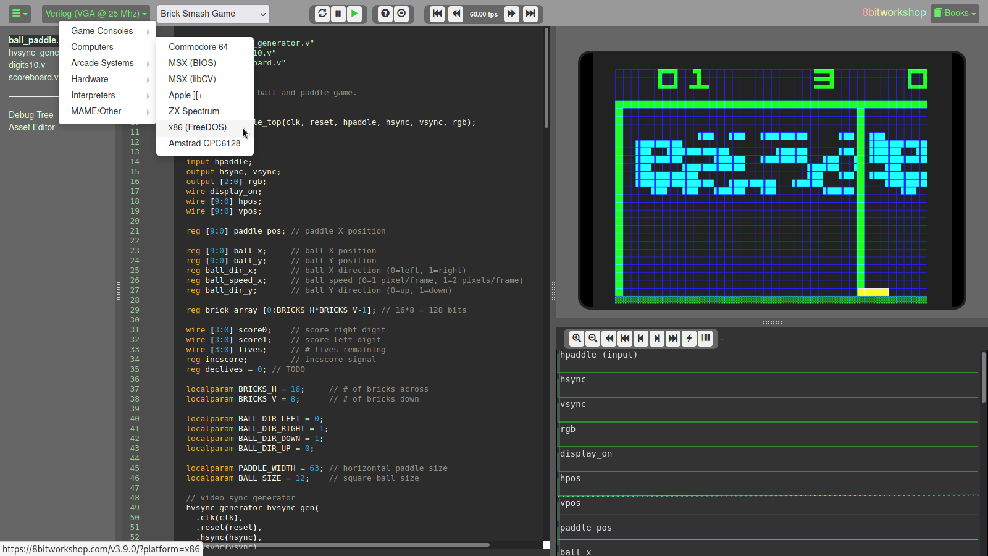Viewport: 988px width, 556px height.
Task: Select x86 (FreeDOS) platform
Action: click(x=198, y=127)
